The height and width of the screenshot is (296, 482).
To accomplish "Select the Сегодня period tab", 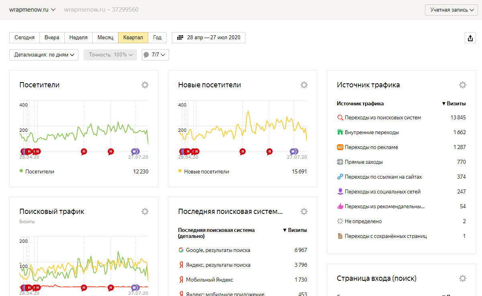I will click(25, 38).
